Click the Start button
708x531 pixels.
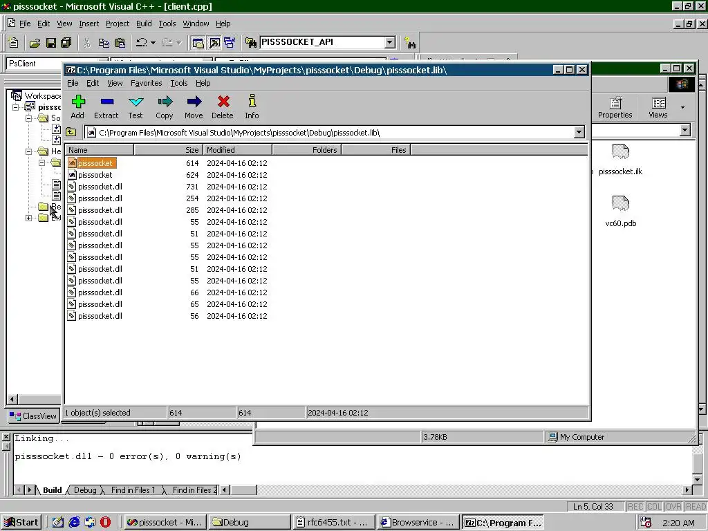point(21,523)
